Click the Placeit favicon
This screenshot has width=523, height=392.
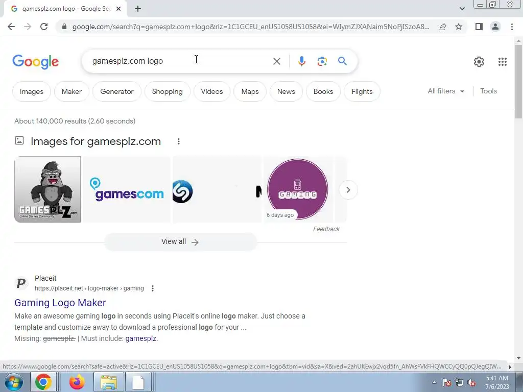(21, 283)
